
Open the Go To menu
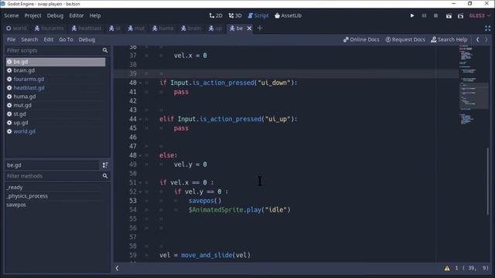66,39
